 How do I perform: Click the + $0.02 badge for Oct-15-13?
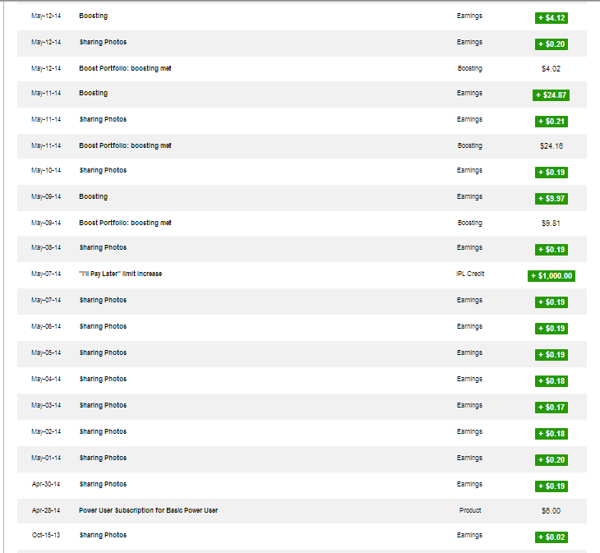coord(551,537)
